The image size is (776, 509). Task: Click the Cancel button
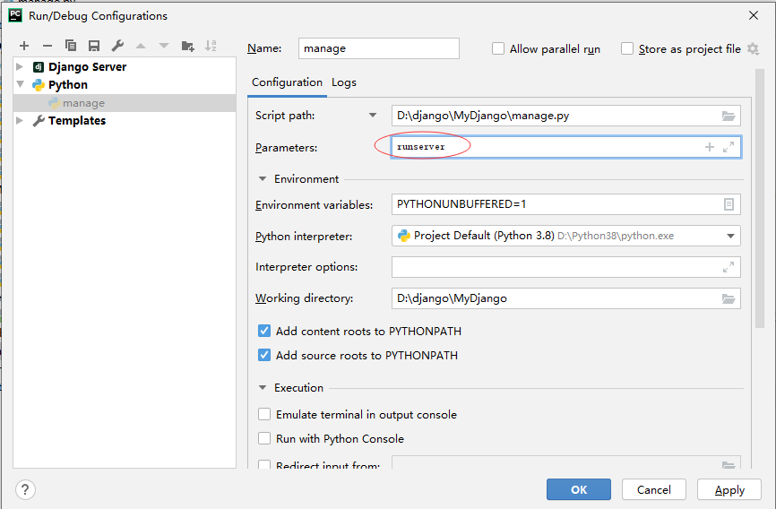pyautogui.click(x=654, y=489)
